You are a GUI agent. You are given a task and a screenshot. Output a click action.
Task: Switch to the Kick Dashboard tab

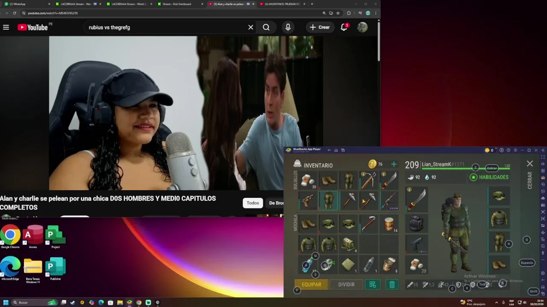[180, 4]
